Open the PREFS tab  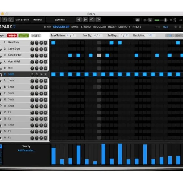[x=137, y=27]
